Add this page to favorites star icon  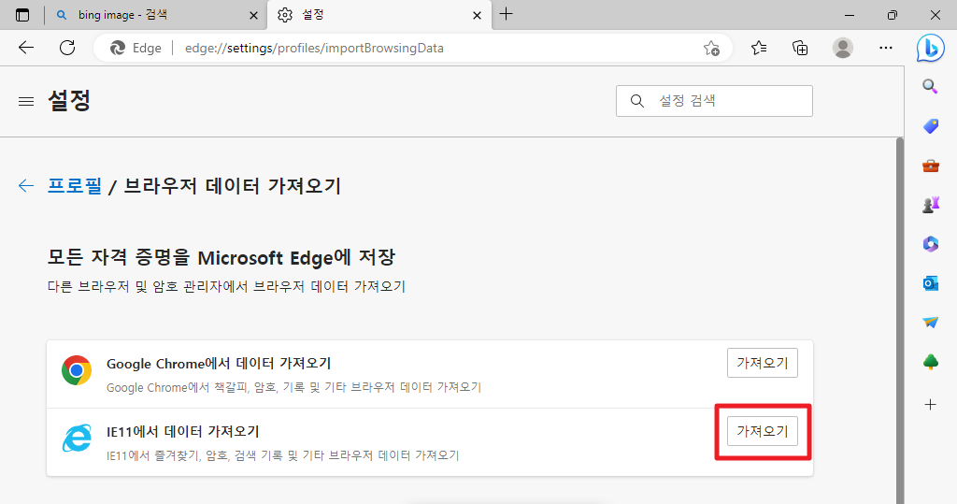pyautogui.click(x=711, y=48)
